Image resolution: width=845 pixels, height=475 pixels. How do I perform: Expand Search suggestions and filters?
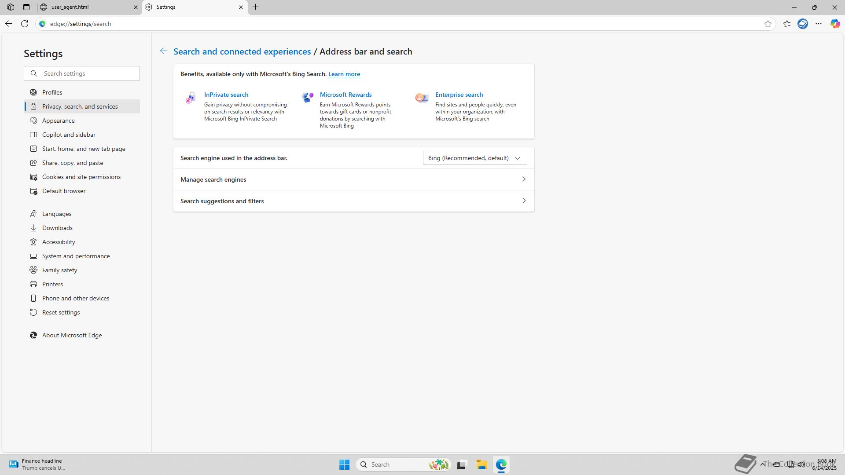tap(353, 201)
